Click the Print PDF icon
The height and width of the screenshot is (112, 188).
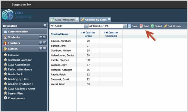[141, 26]
